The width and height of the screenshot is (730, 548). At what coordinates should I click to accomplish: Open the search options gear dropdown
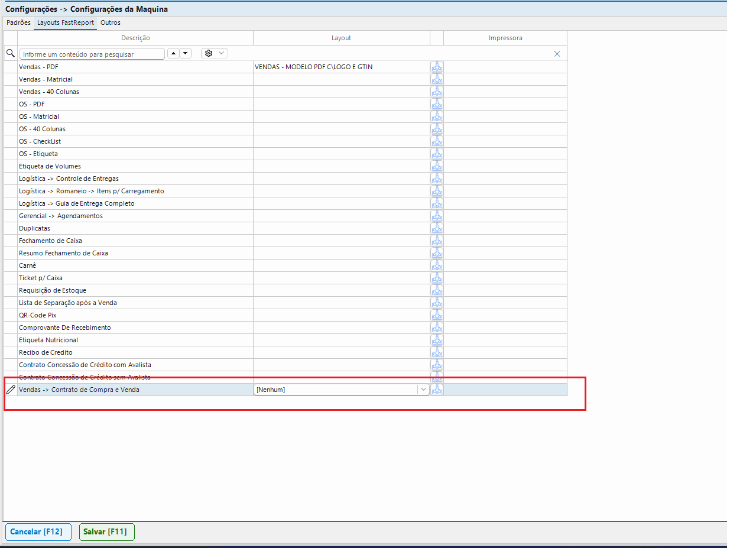click(x=214, y=53)
